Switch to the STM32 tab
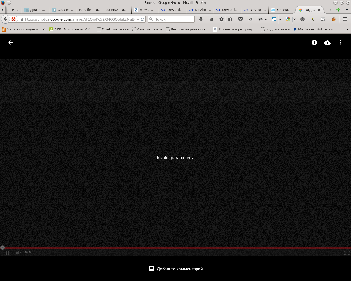 (x=117, y=10)
